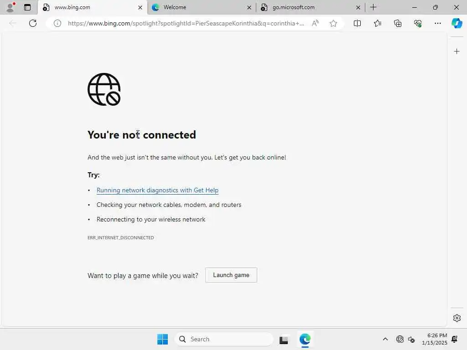Open the split screen icon
Viewport: 467px width, 350px height.
[x=357, y=23]
